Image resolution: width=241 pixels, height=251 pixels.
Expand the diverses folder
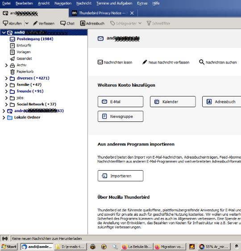pyautogui.click(x=6, y=78)
